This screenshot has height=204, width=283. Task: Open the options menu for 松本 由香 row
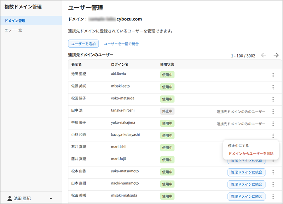pyautogui.click(x=273, y=172)
